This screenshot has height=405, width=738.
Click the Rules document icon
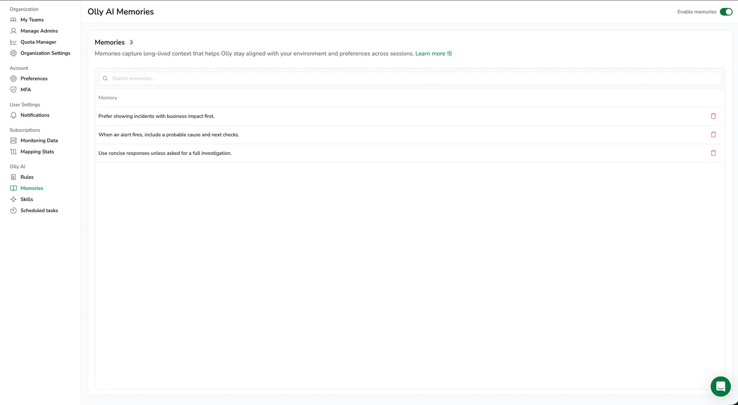(13, 177)
